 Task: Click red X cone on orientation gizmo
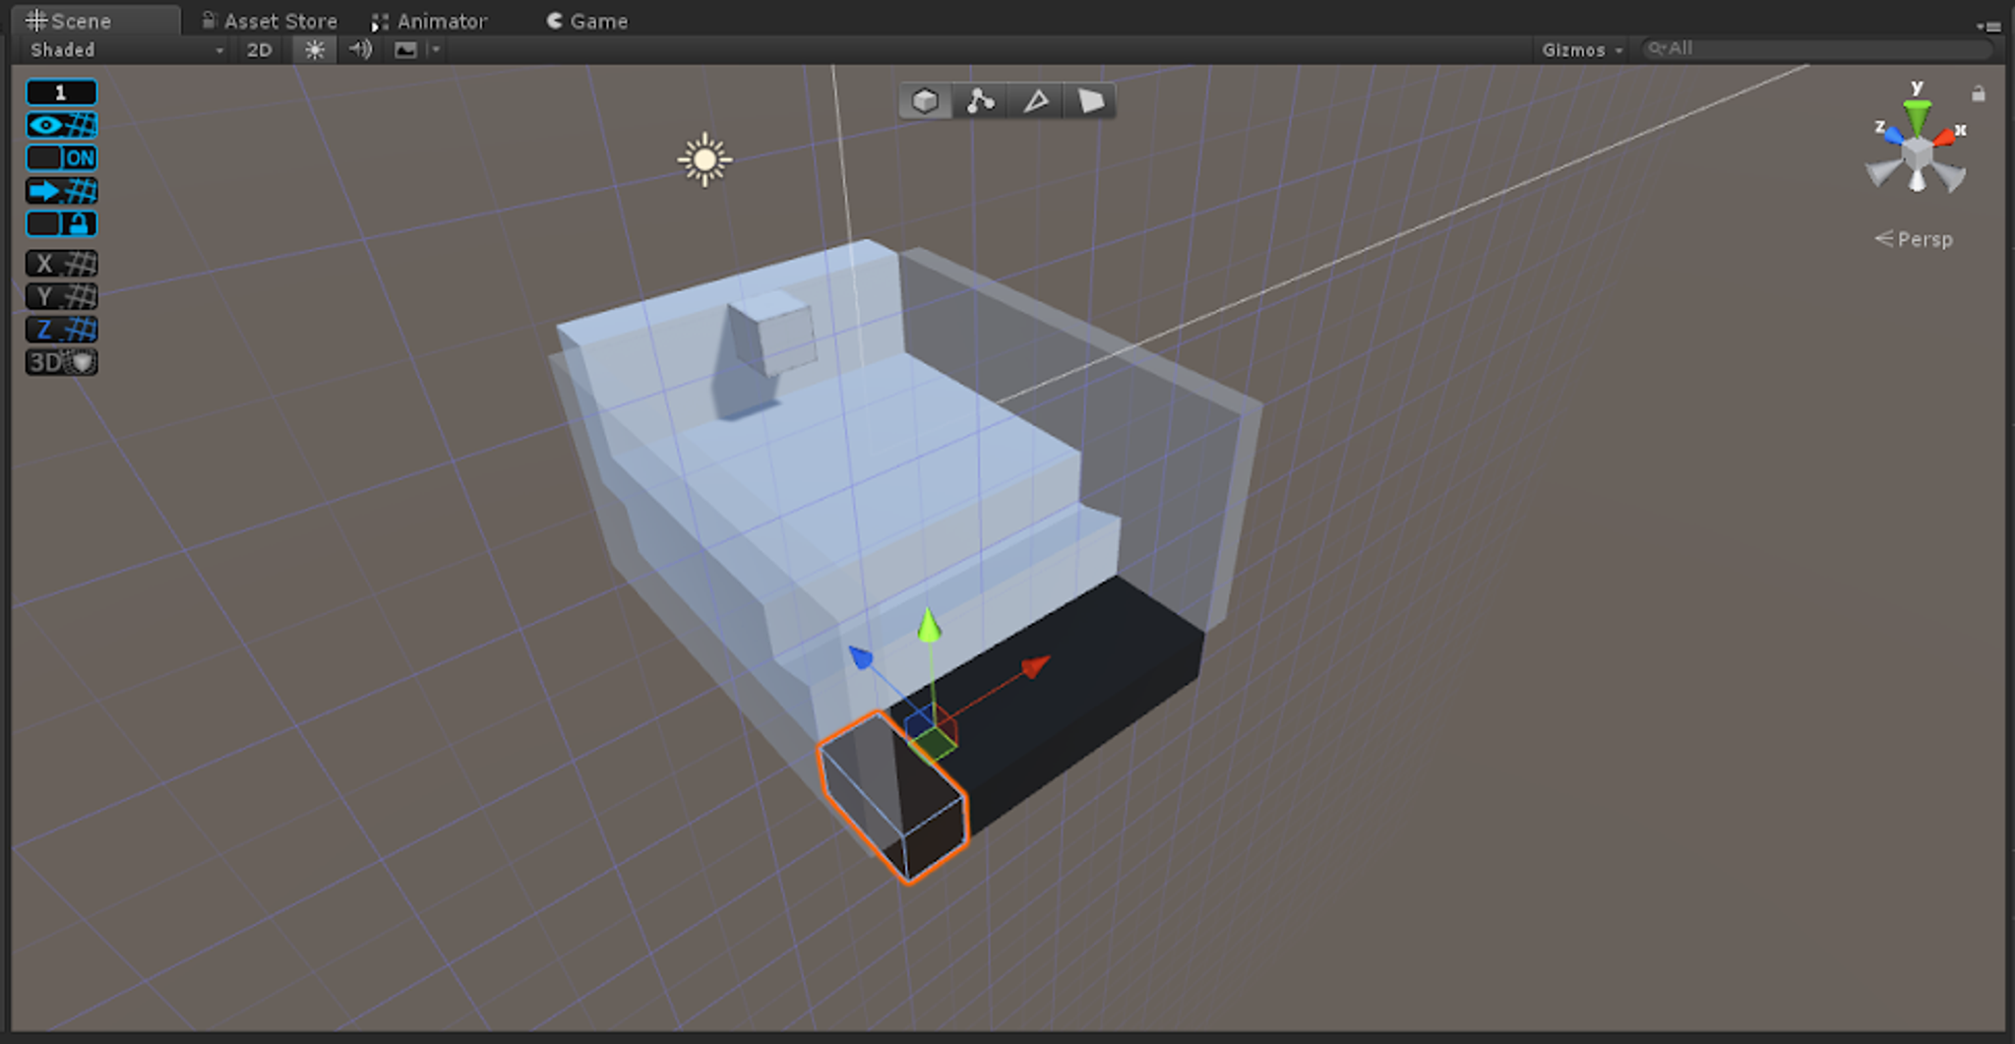click(x=1944, y=137)
